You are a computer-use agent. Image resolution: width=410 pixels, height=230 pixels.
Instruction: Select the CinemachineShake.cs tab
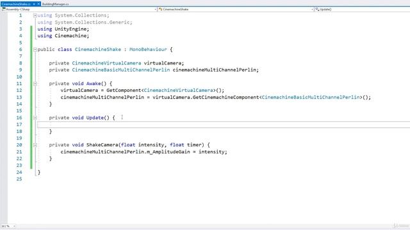16,4
